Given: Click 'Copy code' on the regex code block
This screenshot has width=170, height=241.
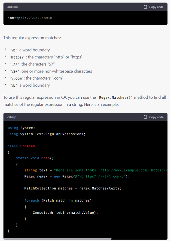Looking at the screenshot, I should tap(156, 7).
